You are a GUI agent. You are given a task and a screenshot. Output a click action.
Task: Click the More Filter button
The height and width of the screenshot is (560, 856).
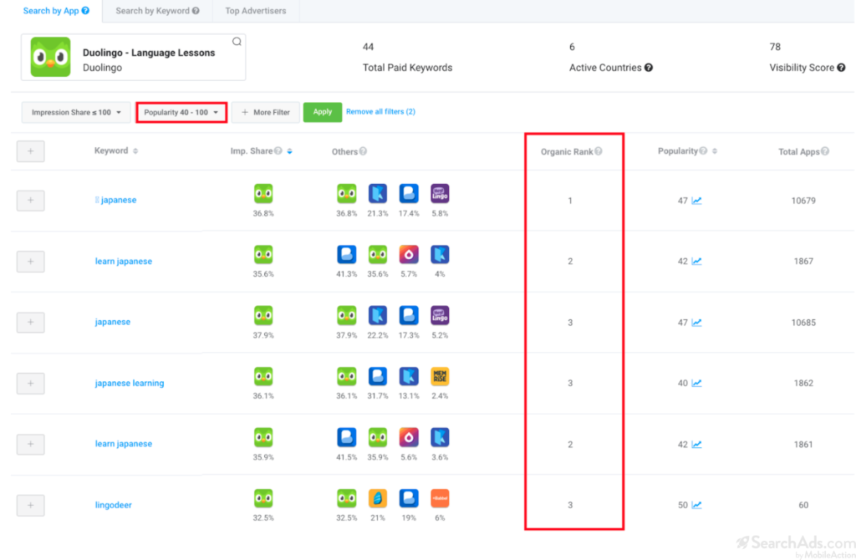tap(266, 112)
